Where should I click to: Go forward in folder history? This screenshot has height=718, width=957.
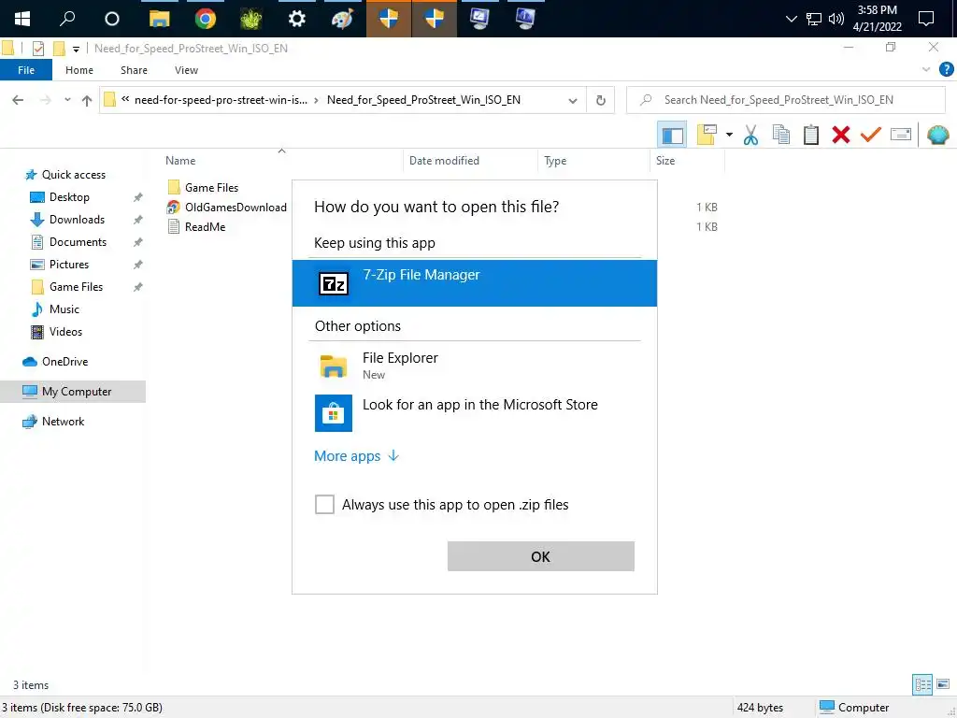[x=45, y=100]
